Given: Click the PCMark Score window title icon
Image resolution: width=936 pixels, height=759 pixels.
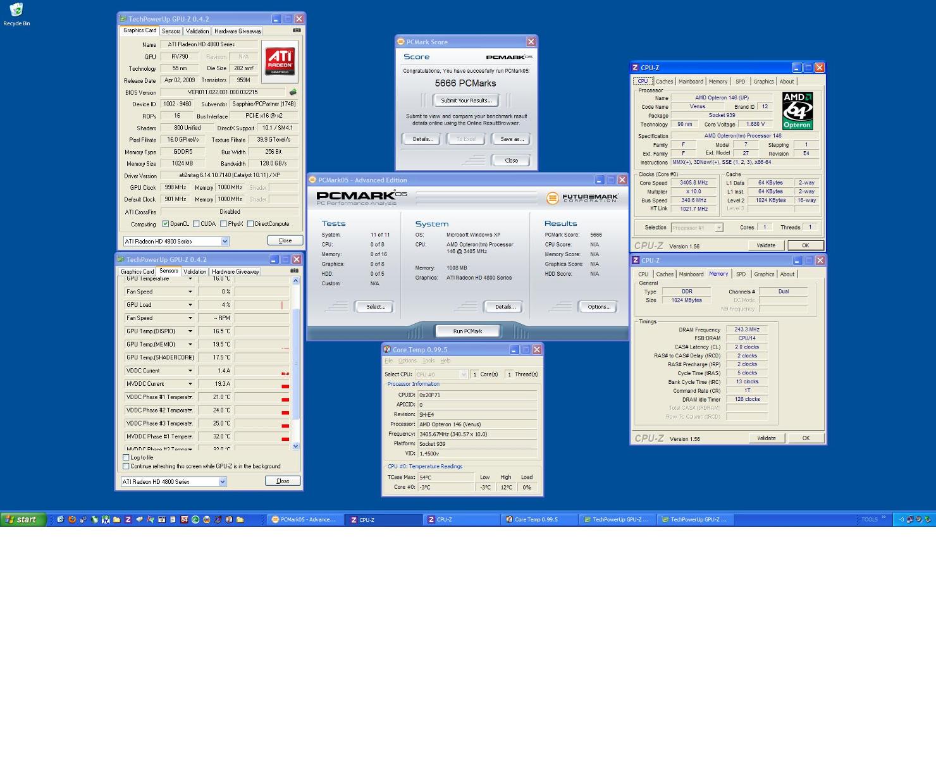Looking at the screenshot, I should coord(400,42).
